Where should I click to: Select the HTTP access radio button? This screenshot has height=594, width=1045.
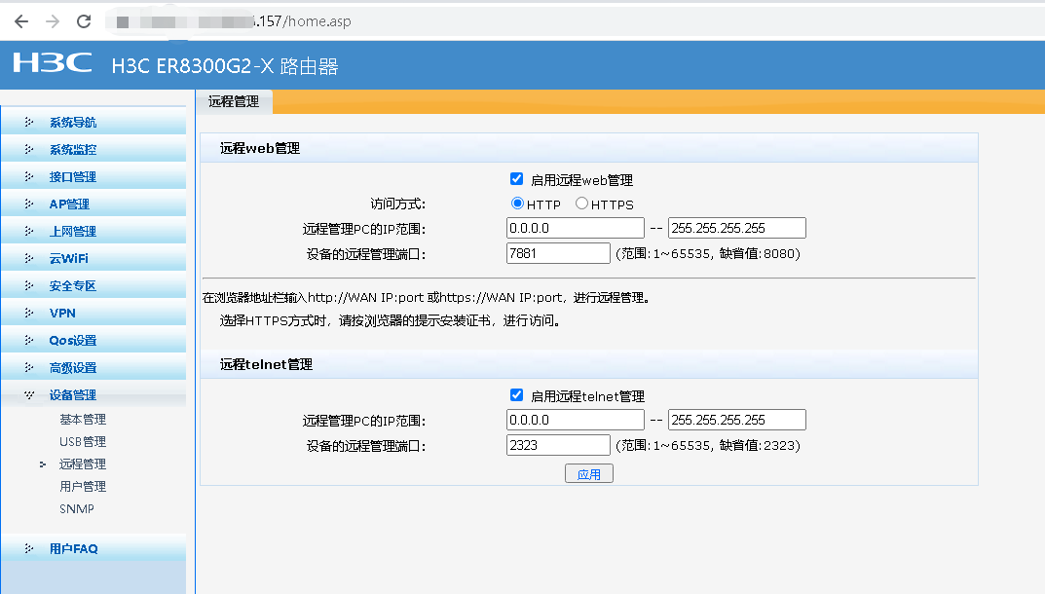tap(517, 204)
